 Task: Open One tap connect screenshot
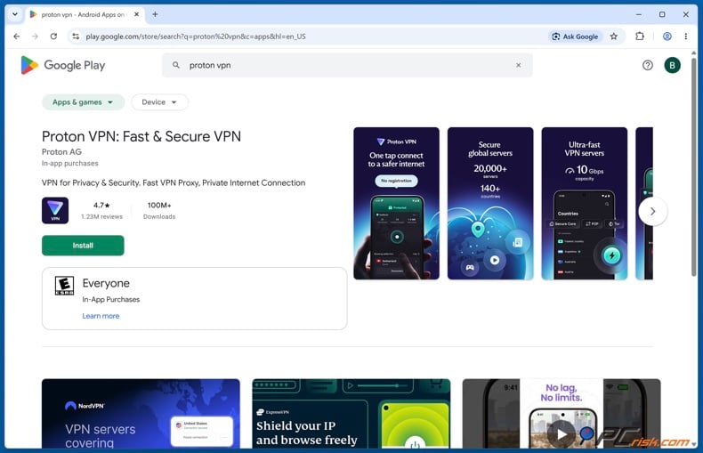[396, 203]
